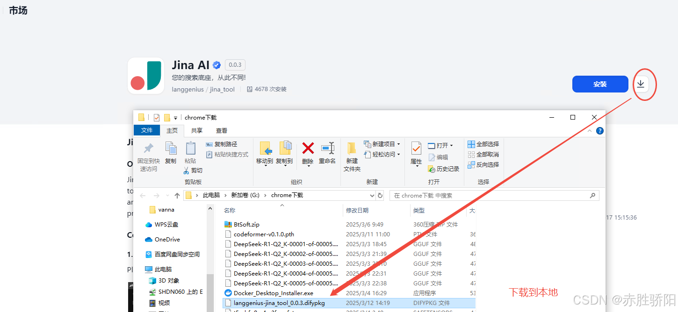678x312 pixels.
Task: Click 反向选择 in the select group
Action: pyautogui.click(x=483, y=164)
